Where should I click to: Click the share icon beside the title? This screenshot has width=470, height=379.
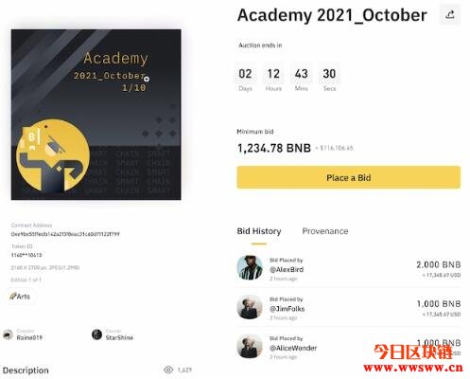450,14
